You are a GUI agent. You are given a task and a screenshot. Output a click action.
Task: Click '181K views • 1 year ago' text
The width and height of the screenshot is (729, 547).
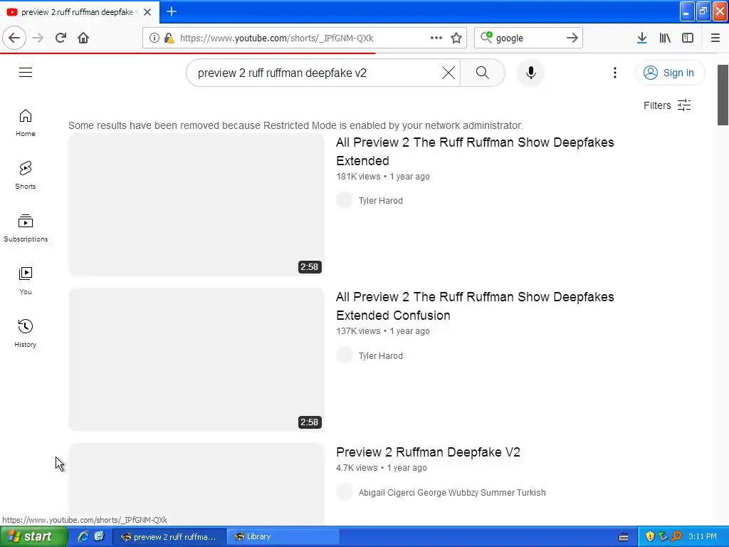382,177
